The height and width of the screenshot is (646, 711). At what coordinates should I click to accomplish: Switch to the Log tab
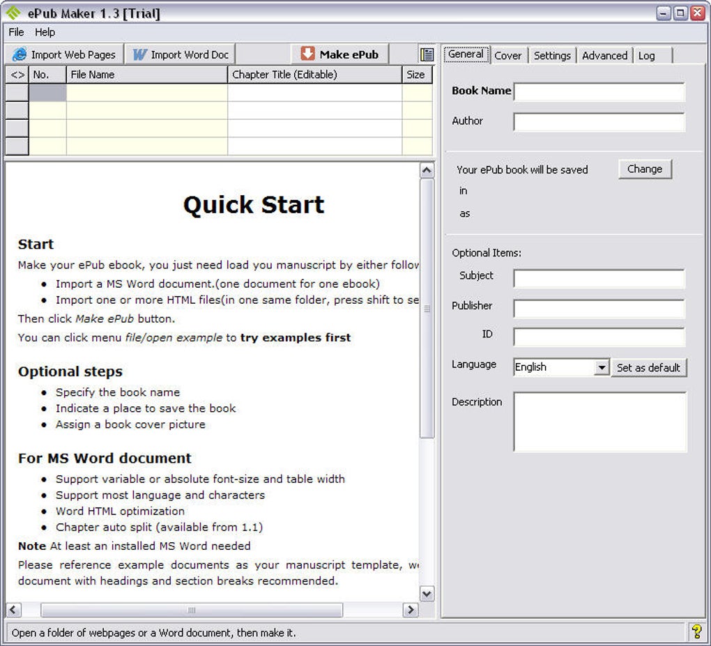(x=652, y=55)
